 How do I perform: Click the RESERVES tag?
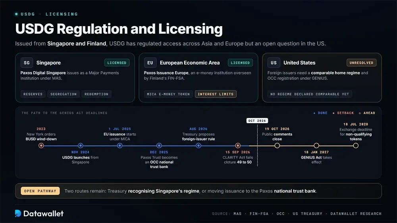click(33, 94)
